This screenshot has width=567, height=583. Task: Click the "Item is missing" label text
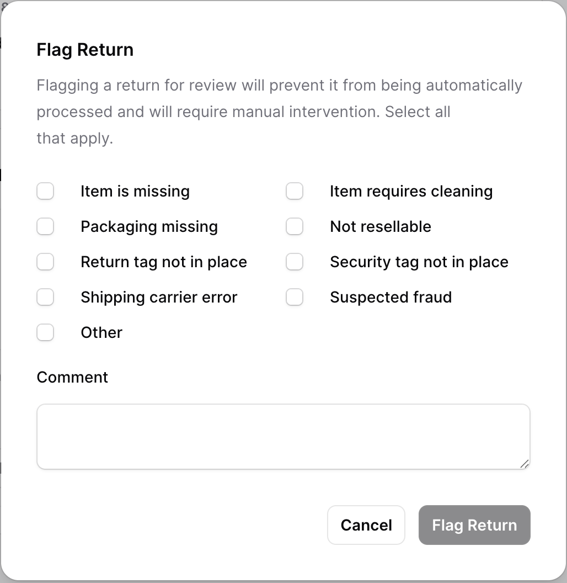(x=135, y=191)
